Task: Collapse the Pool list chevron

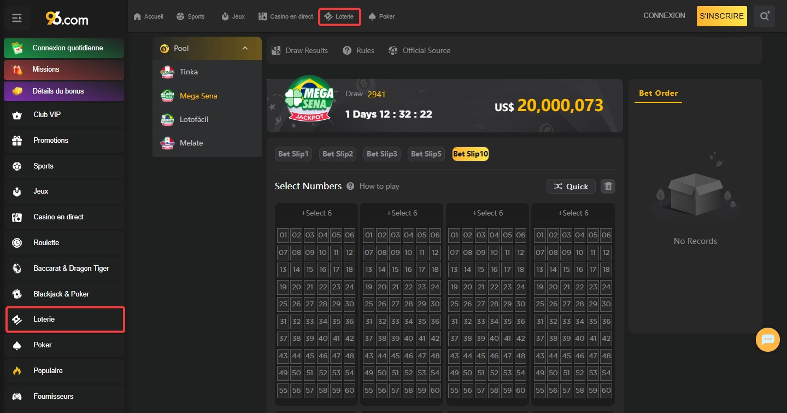Action: coord(245,48)
